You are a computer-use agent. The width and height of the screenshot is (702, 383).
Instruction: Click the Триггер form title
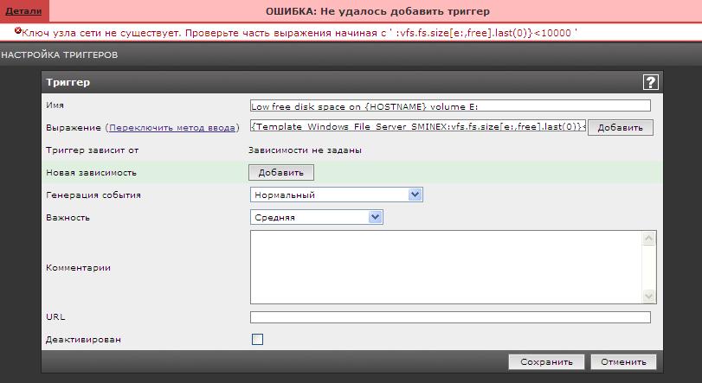pyautogui.click(x=68, y=82)
